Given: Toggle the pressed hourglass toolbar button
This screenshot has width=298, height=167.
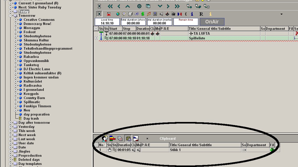Looking at the screenshot, I should coord(100,14).
